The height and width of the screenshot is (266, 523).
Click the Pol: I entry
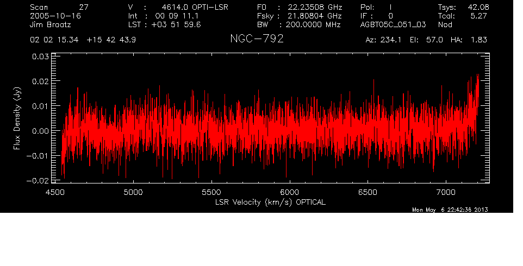tap(376, 7)
